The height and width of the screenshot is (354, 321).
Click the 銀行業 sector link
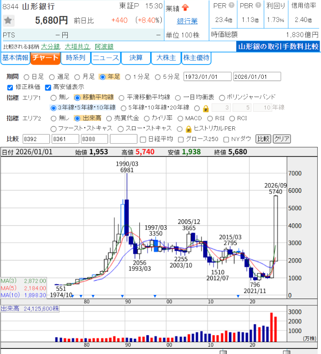pos(187,21)
